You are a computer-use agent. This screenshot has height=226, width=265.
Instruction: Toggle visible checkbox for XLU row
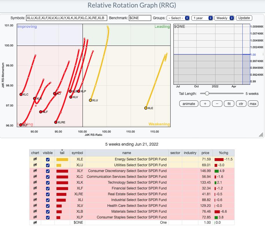pyautogui.click(x=48, y=165)
